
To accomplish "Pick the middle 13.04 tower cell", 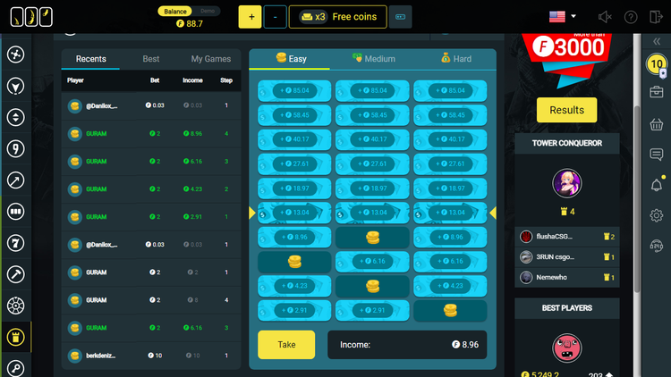I will point(372,213).
